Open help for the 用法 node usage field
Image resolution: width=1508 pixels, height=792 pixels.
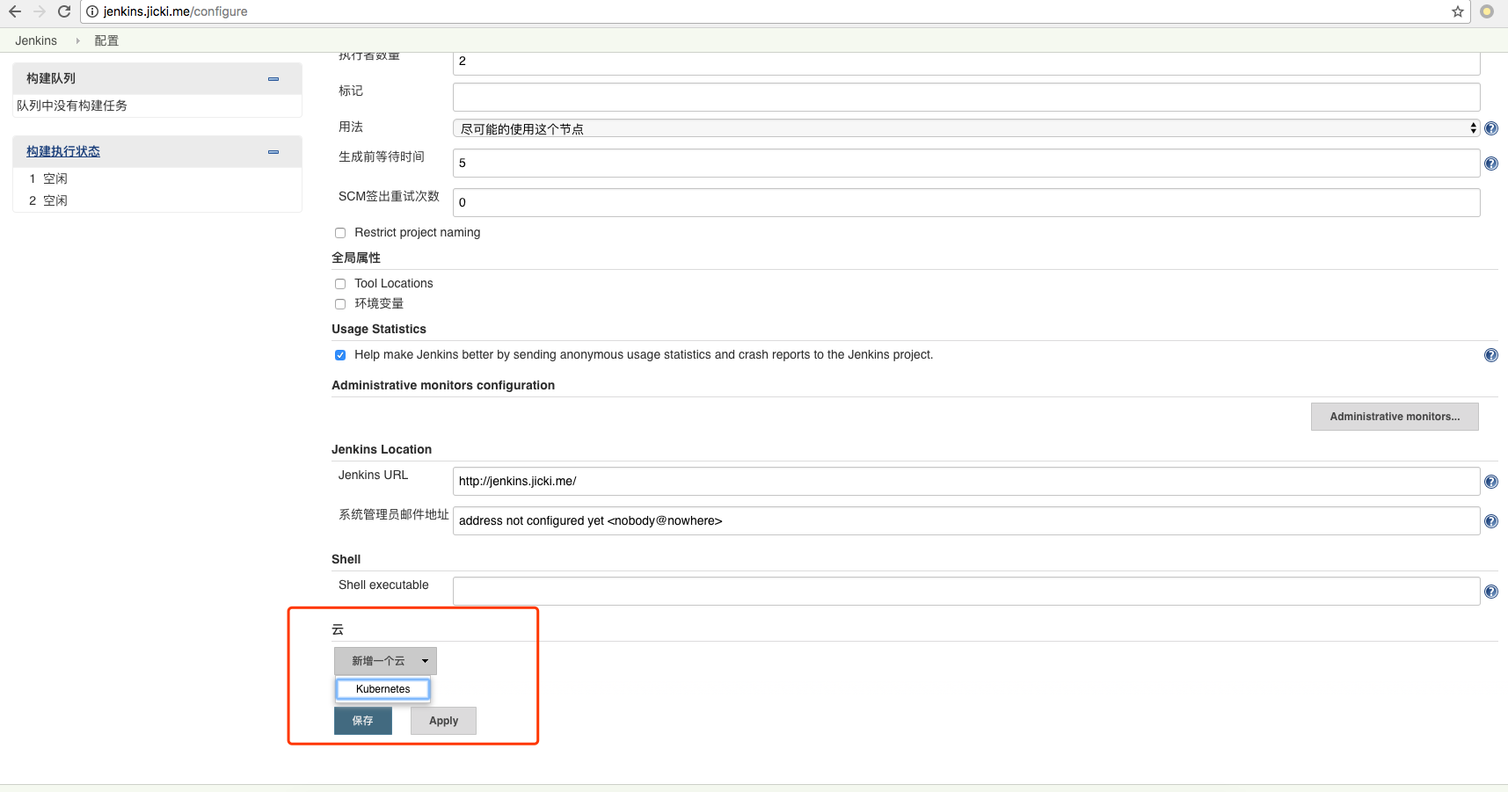coord(1490,128)
